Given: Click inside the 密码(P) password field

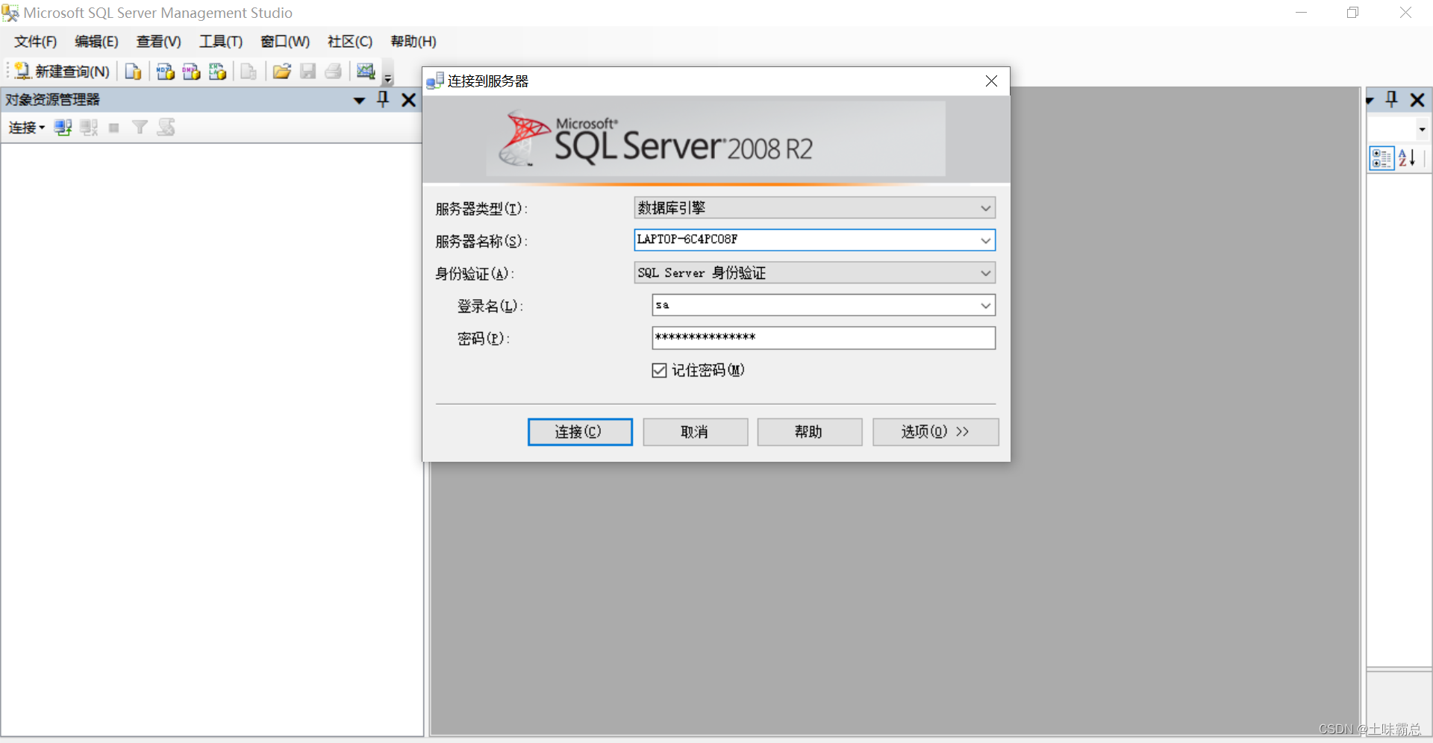Looking at the screenshot, I should click(x=821, y=337).
